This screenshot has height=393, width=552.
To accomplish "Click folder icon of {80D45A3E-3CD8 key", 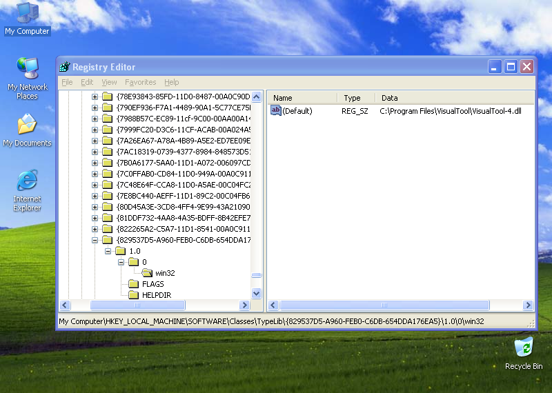I will pyautogui.click(x=108, y=207).
